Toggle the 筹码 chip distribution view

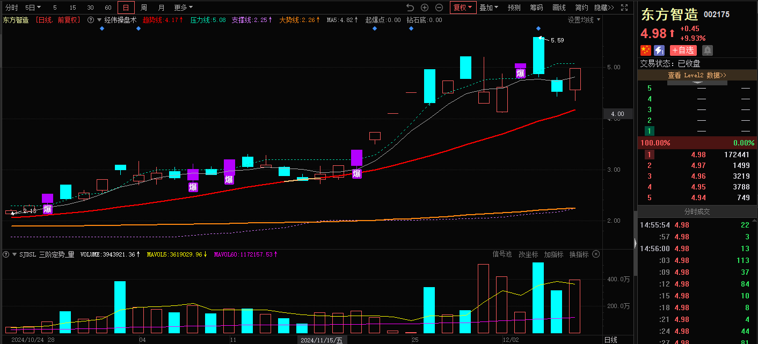pyautogui.click(x=536, y=8)
